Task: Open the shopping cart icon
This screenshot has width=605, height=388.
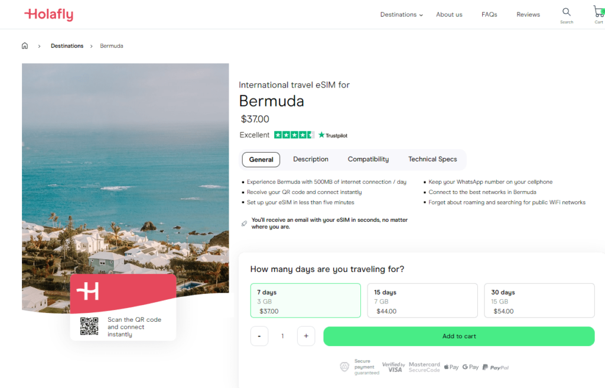Action: (599, 12)
